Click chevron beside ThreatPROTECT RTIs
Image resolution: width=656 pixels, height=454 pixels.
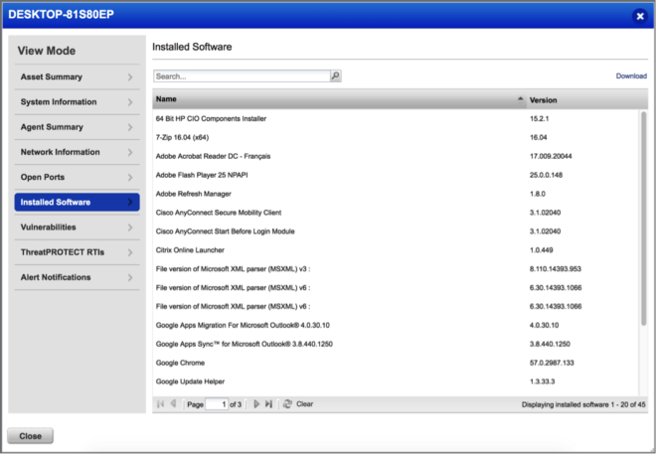coord(130,252)
